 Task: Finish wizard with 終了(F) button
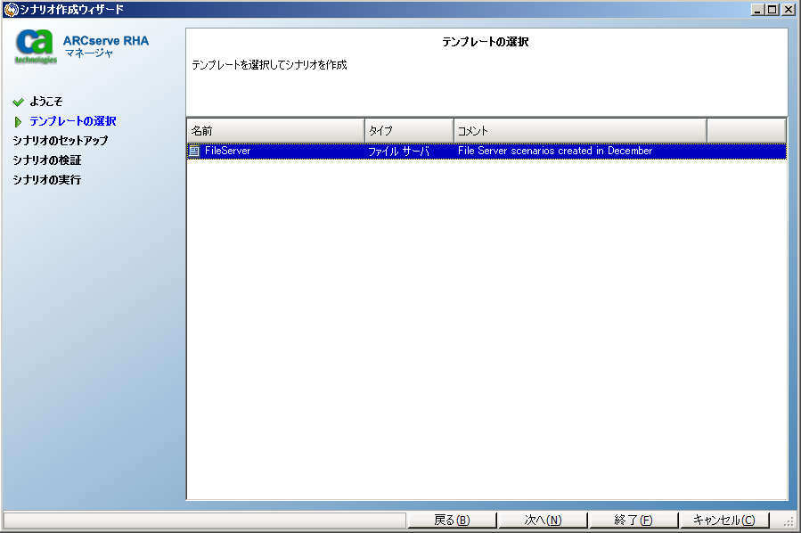633,521
